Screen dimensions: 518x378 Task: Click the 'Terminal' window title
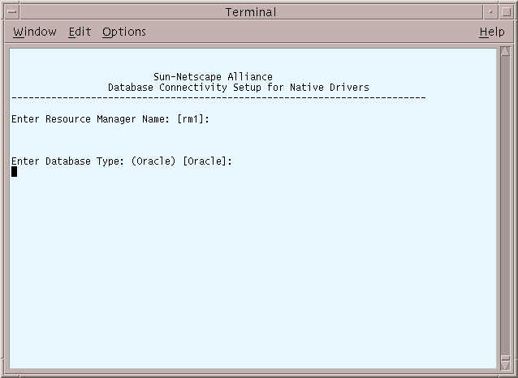point(251,12)
